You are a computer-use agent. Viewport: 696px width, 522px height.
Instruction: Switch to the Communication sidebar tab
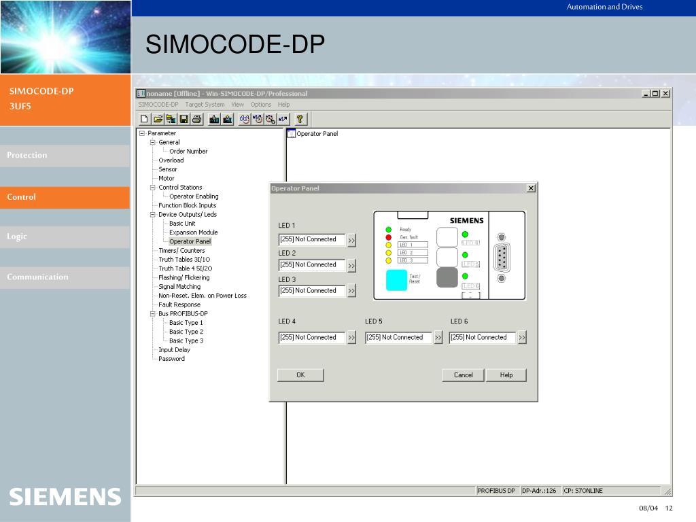[x=65, y=277]
